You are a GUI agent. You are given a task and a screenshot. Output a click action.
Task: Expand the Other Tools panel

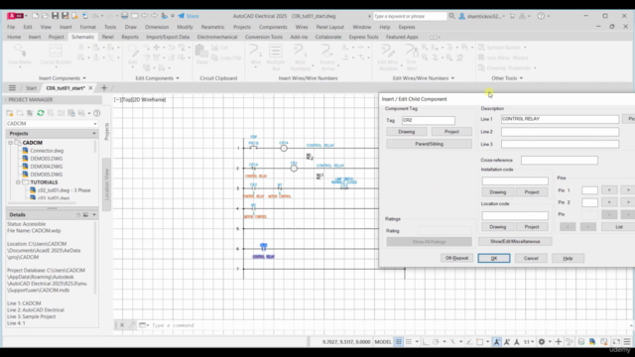(x=507, y=78)
